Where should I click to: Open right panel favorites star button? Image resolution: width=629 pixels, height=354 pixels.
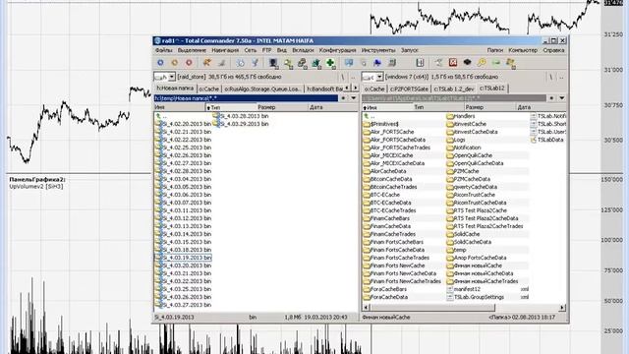(552, 98)
